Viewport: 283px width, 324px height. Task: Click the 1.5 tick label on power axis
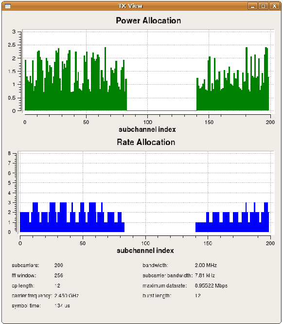12,72
